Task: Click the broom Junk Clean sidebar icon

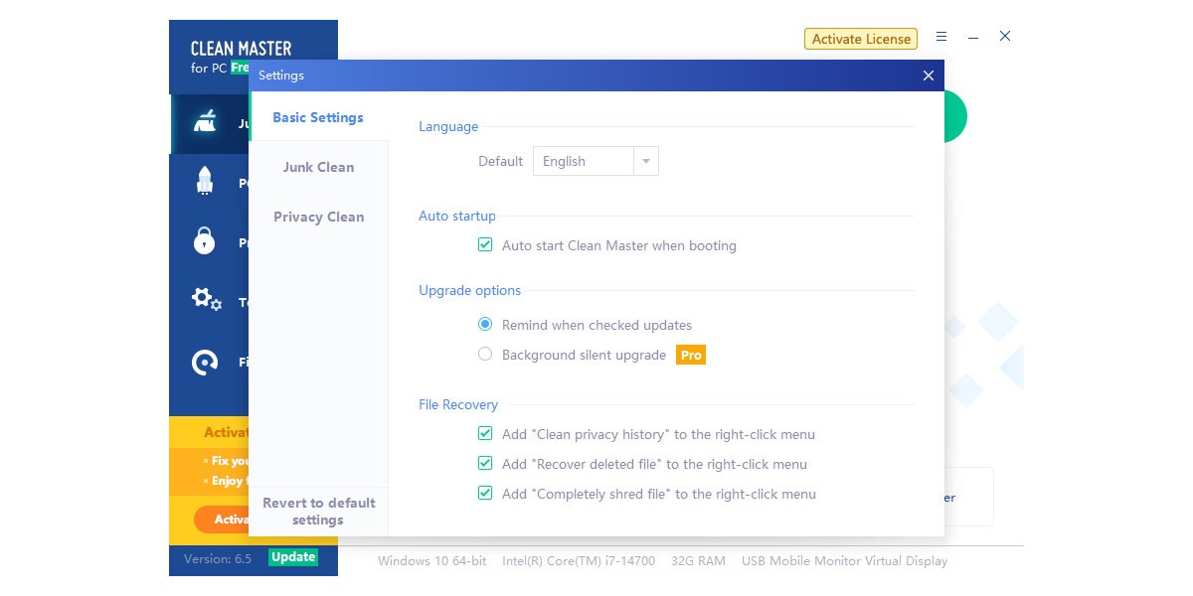Action: pos(205,124)
